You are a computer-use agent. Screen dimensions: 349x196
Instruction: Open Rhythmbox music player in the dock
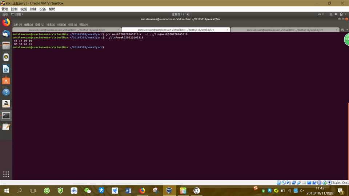click(x=6, y=57)
